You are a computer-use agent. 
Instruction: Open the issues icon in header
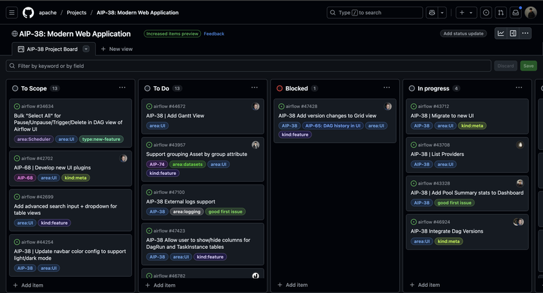point(486,13)
